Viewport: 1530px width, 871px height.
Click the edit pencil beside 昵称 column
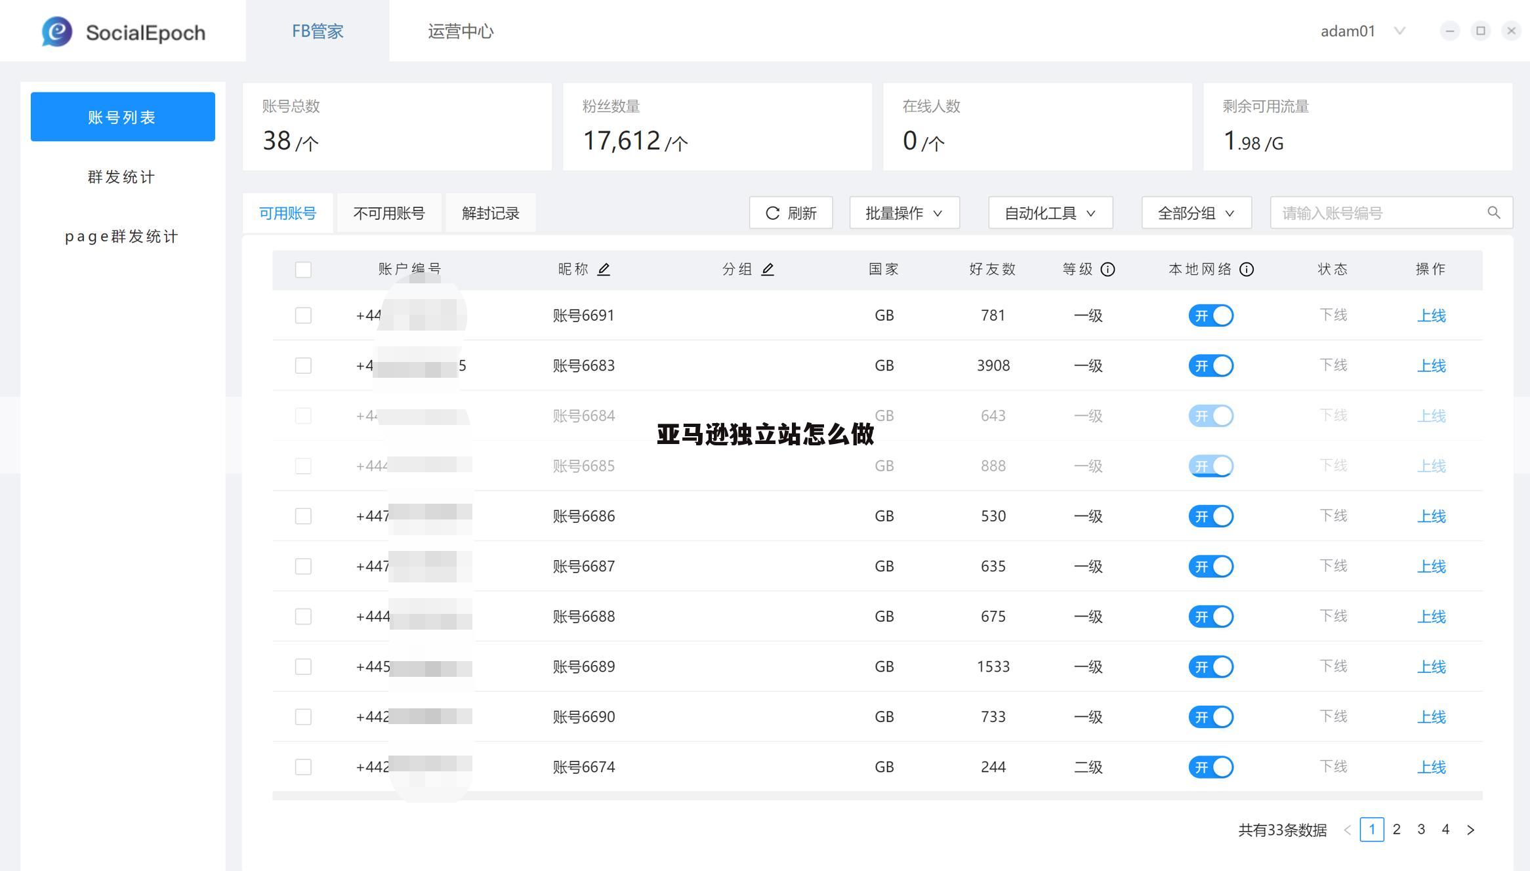(604, 269)
